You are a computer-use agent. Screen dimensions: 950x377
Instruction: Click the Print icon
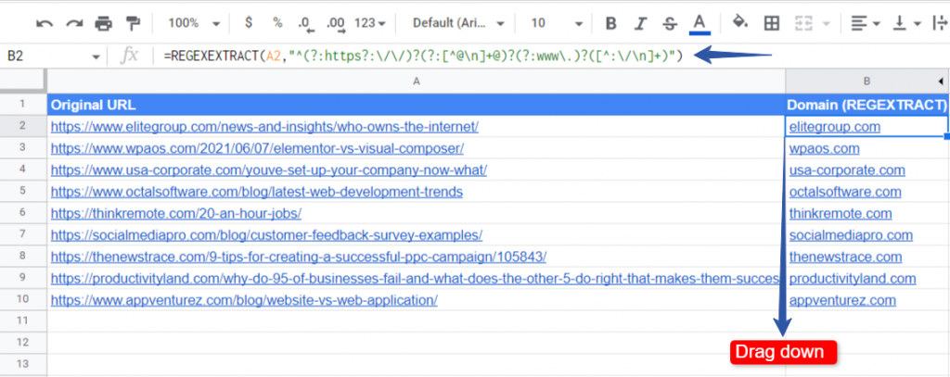point(104,23)
